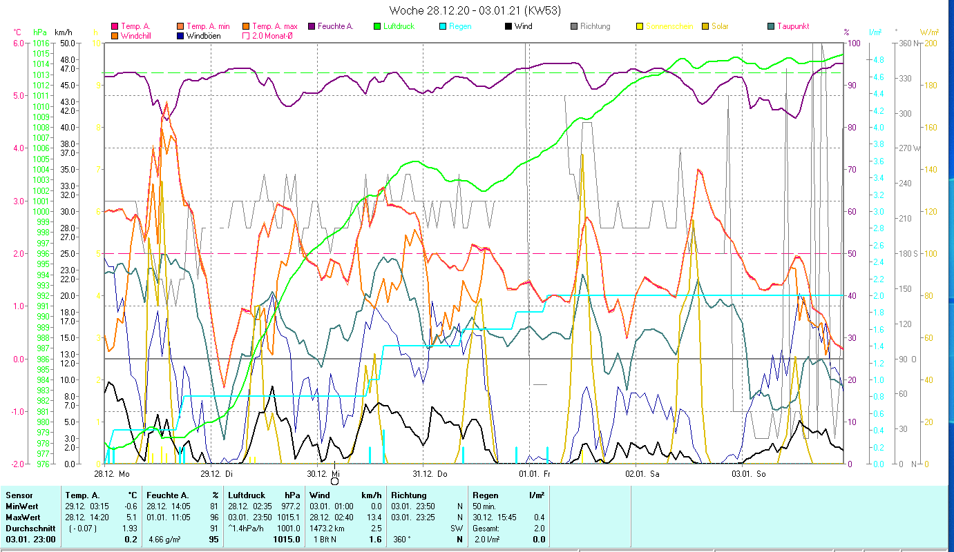Click the minimum pressure value '977.2'

[291, 506]
